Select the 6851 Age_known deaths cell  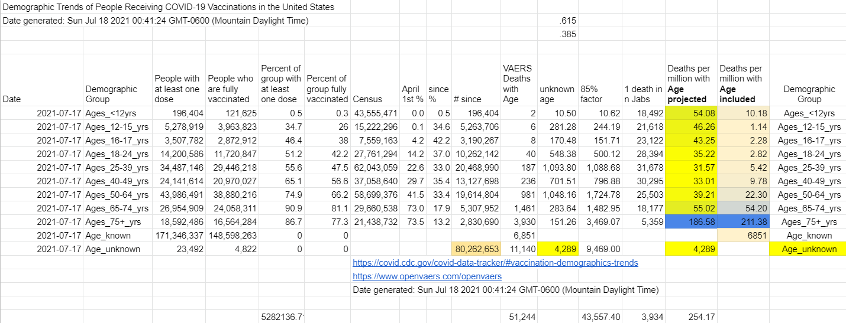[x=743, y=236]
